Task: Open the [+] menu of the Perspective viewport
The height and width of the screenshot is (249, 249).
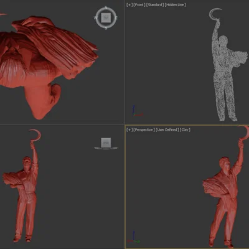Action: [129, 130]
